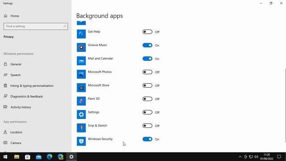Open Activity history settings
The height and width of the screenshot is (161, 286).
[x=36, y=107]
